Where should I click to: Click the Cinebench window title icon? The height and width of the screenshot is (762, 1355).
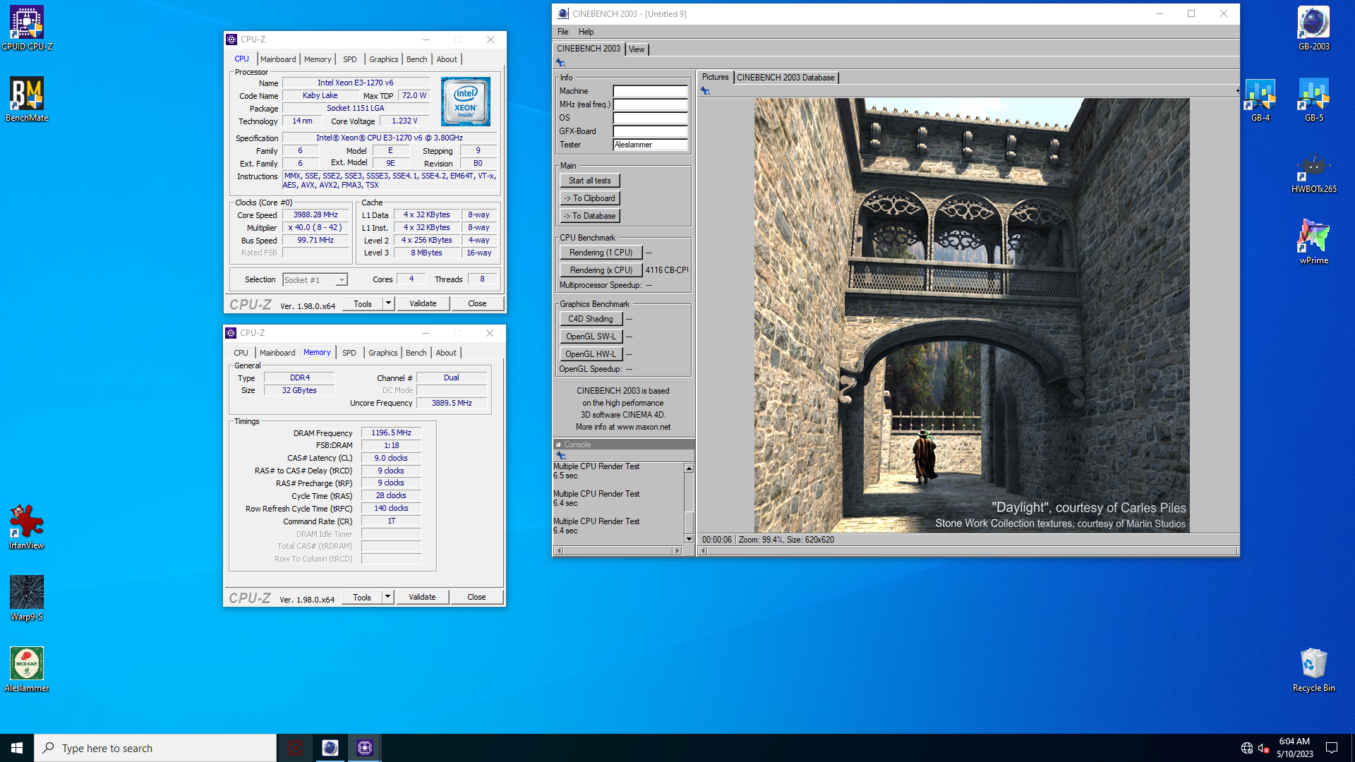tap(562, 13)
